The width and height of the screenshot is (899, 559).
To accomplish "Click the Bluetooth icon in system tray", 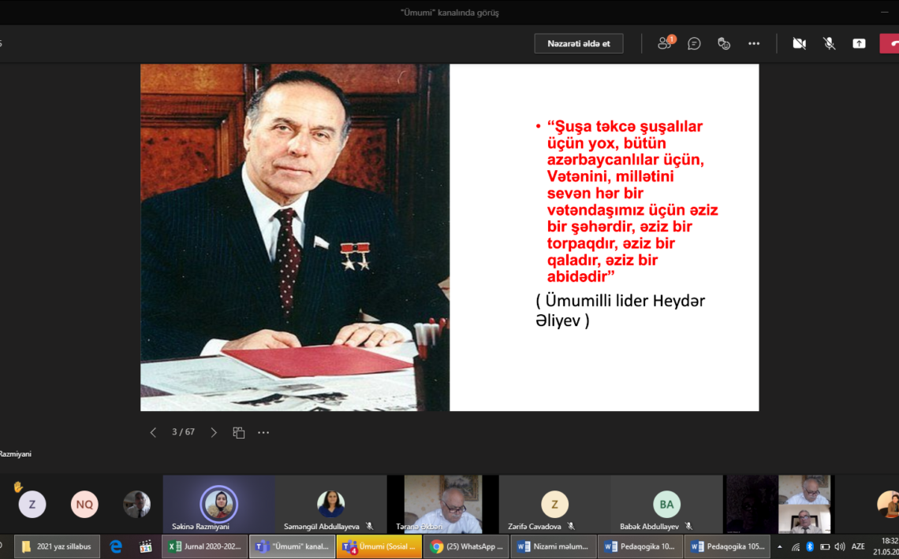I will (x=810, y=546).
